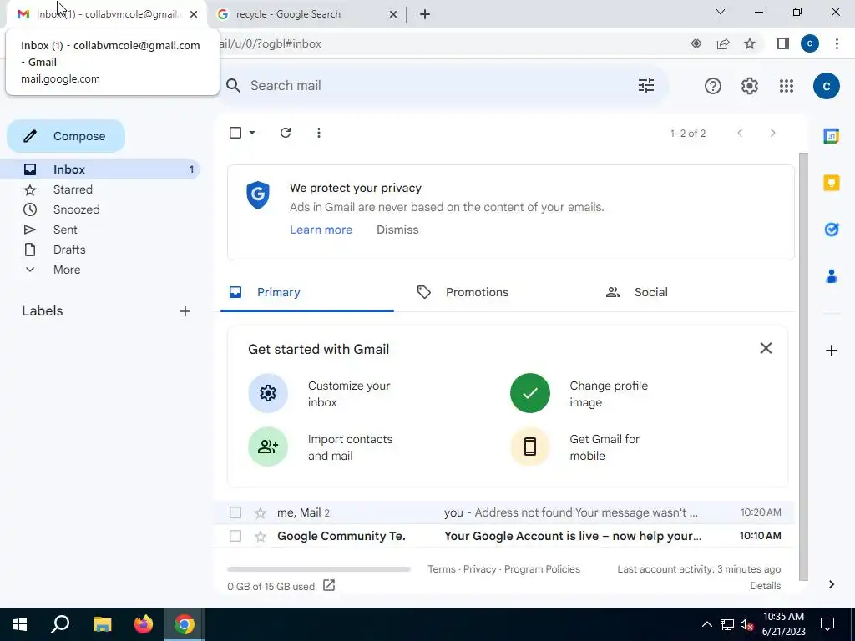Show hidden system tray icons
The height and width of the screenshot is (641, 855).
tap(706, 624)
